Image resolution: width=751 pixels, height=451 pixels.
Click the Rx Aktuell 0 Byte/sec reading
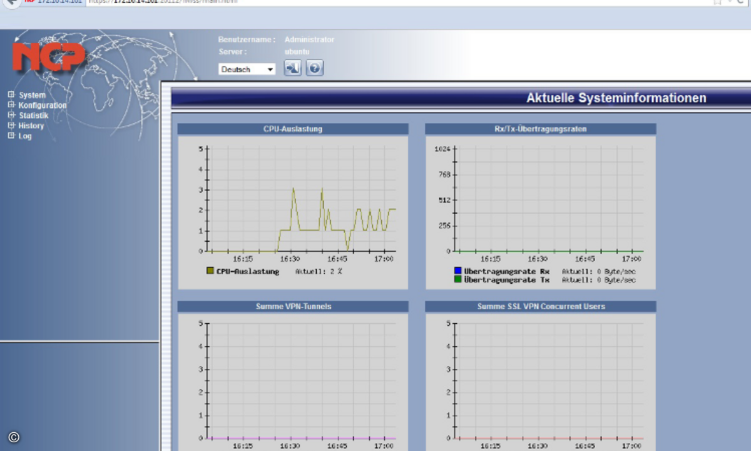tap(598, 271)
